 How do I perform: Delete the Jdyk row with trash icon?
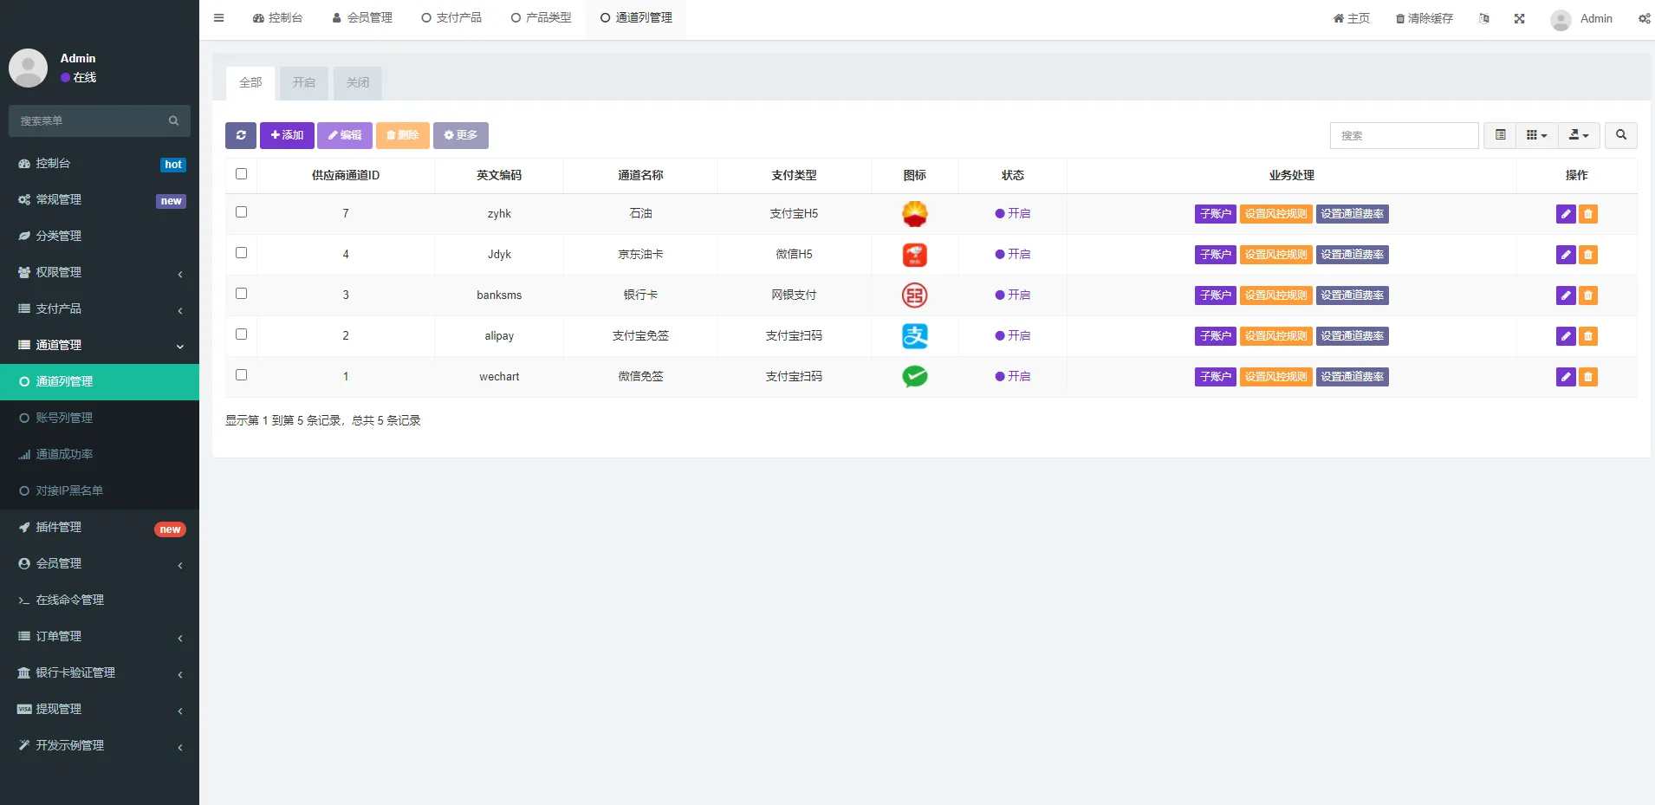[x=1588, y=255]
